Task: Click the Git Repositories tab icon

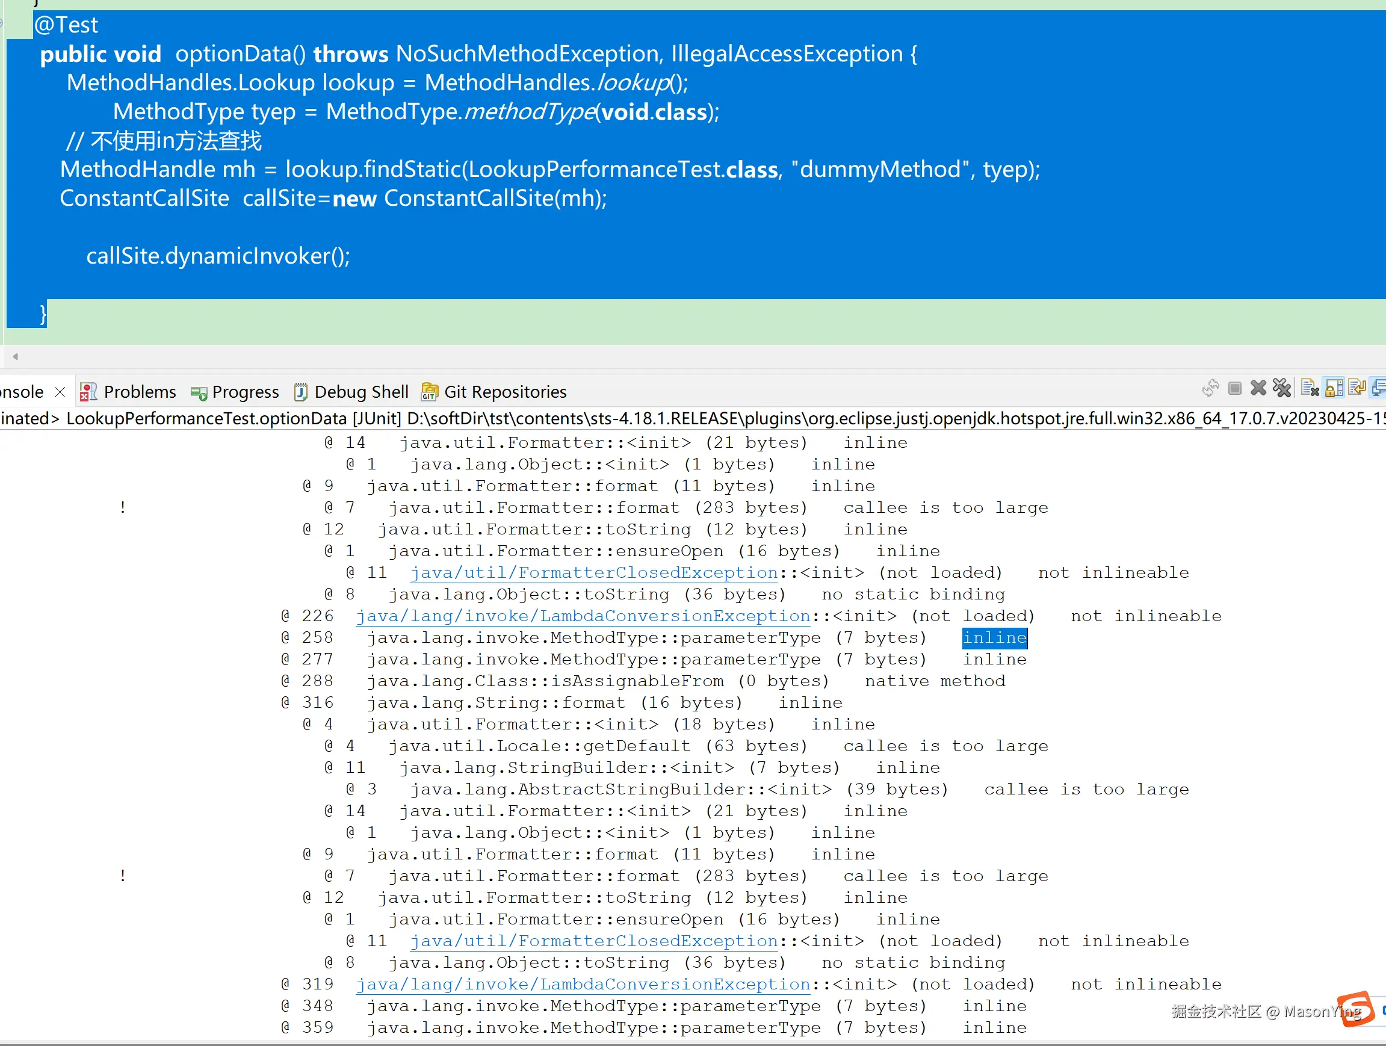Action: click(429, 392)
